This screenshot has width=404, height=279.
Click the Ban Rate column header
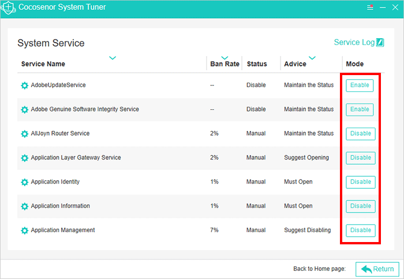[225, 64]
